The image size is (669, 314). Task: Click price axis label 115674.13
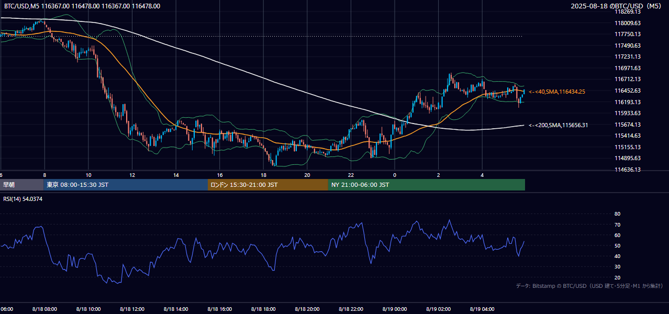pyautogui.click(x=628, y=125)
